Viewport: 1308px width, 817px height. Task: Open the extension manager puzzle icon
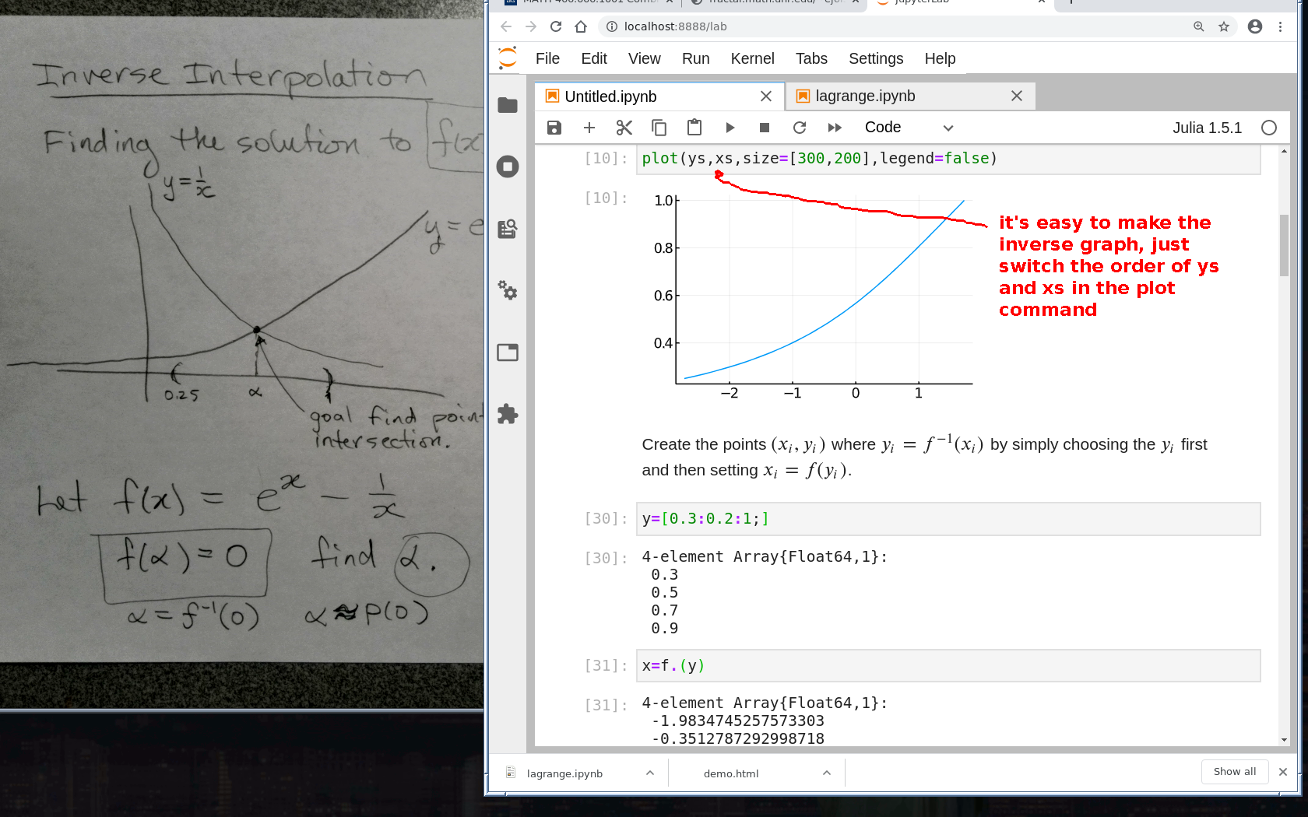coord(508,414)
